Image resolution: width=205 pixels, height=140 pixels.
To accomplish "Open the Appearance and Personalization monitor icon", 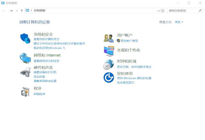I will [x=109, y=51].
